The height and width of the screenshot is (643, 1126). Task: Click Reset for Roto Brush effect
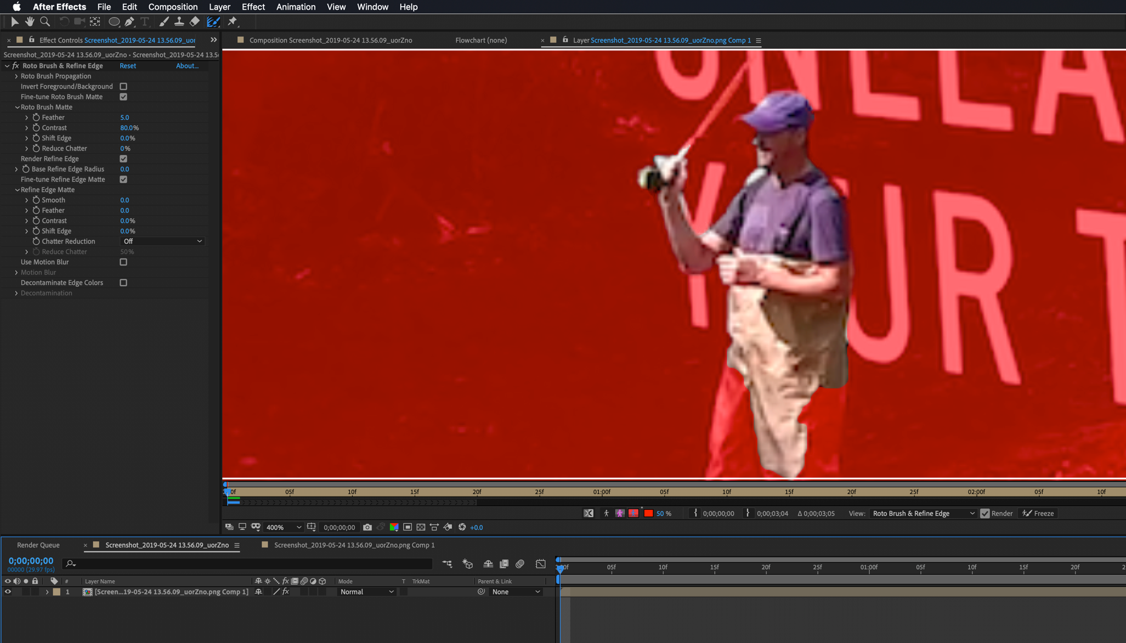coord(128,66)
